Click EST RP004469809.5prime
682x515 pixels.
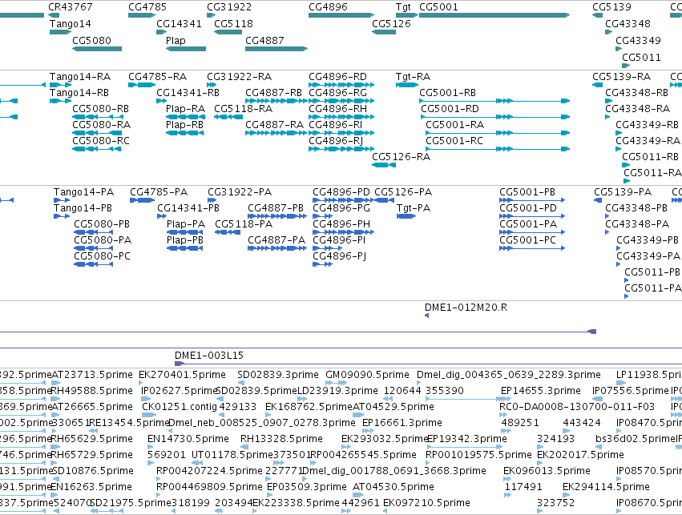210,487
